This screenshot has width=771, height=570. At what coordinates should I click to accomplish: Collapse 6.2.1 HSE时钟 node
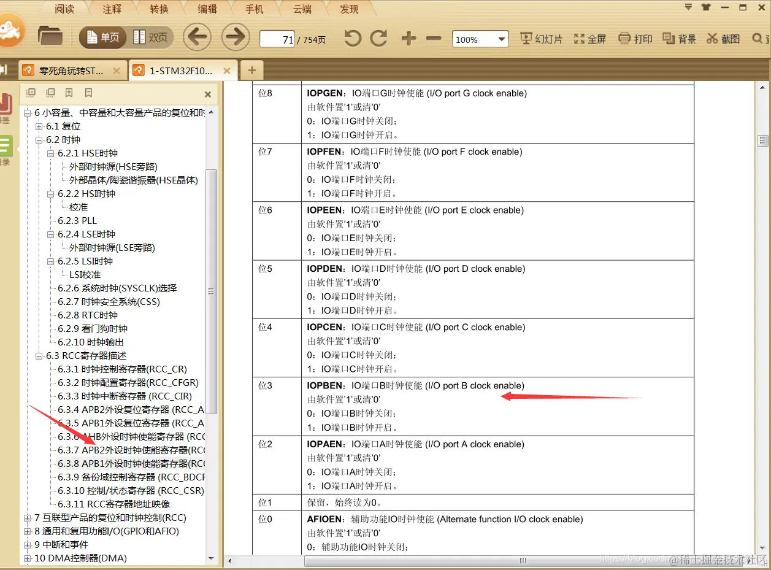click(x=51, y=153)
